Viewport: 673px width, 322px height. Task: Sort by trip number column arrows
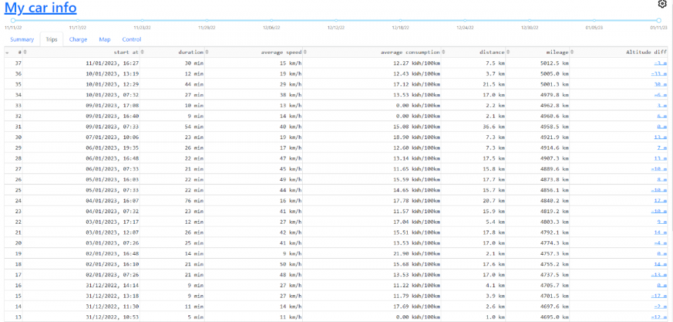[x=24, y=52]
